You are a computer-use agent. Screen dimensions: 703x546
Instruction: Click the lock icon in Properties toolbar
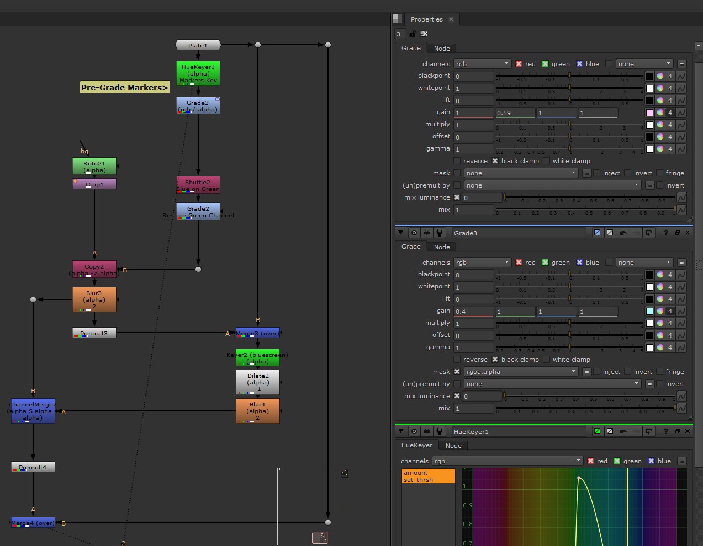click(x=413, y=34)
